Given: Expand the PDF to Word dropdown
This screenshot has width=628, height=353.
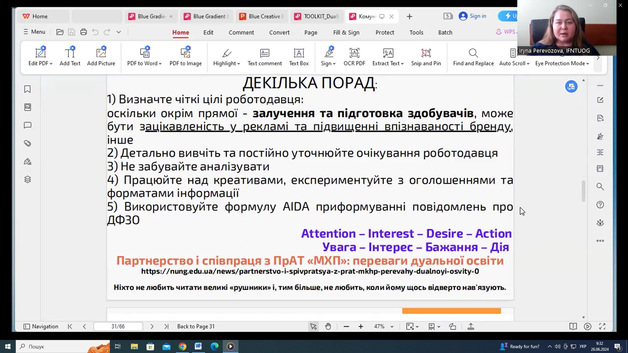Looking at the screenshot, I should tap(160, 63).
